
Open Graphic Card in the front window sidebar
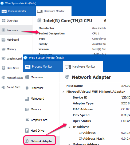pos(41,120)
